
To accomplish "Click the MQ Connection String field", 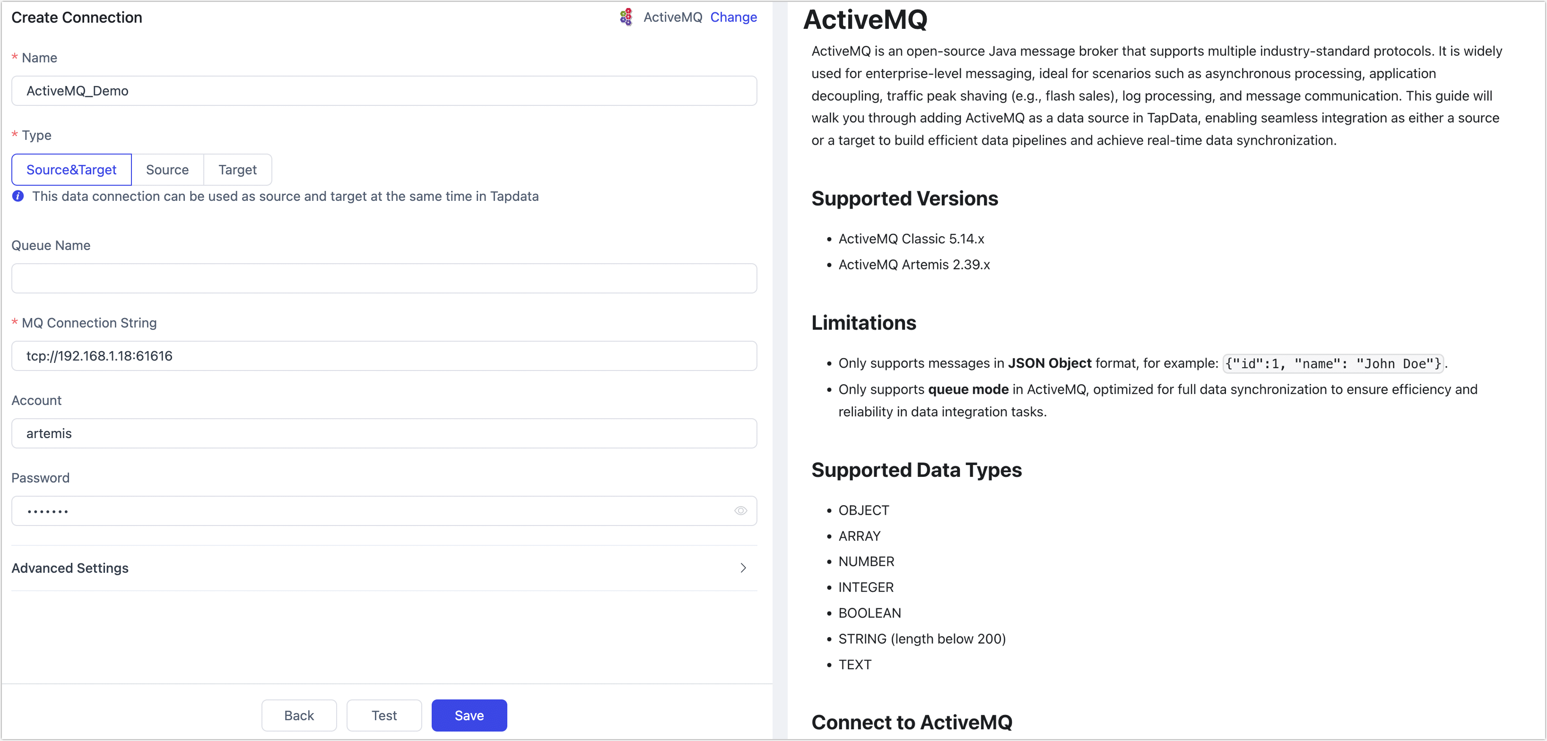I will pos(384,356).
